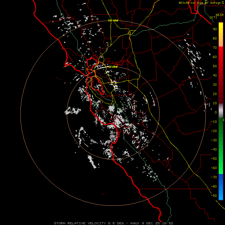
Task: Click the '-30' value on velocity scale
Action: 214,140
